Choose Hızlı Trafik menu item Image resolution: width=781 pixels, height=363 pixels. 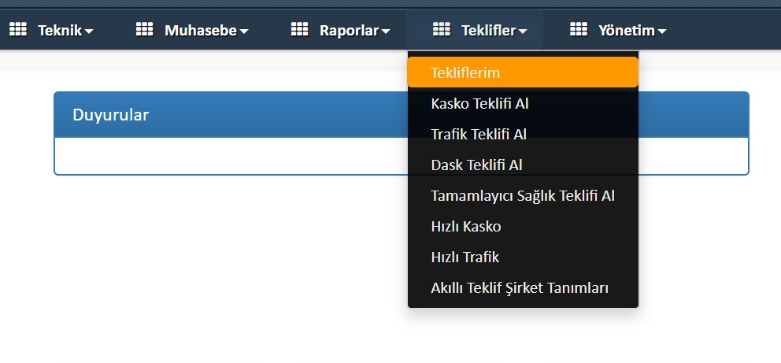click(x=465, y=257)
